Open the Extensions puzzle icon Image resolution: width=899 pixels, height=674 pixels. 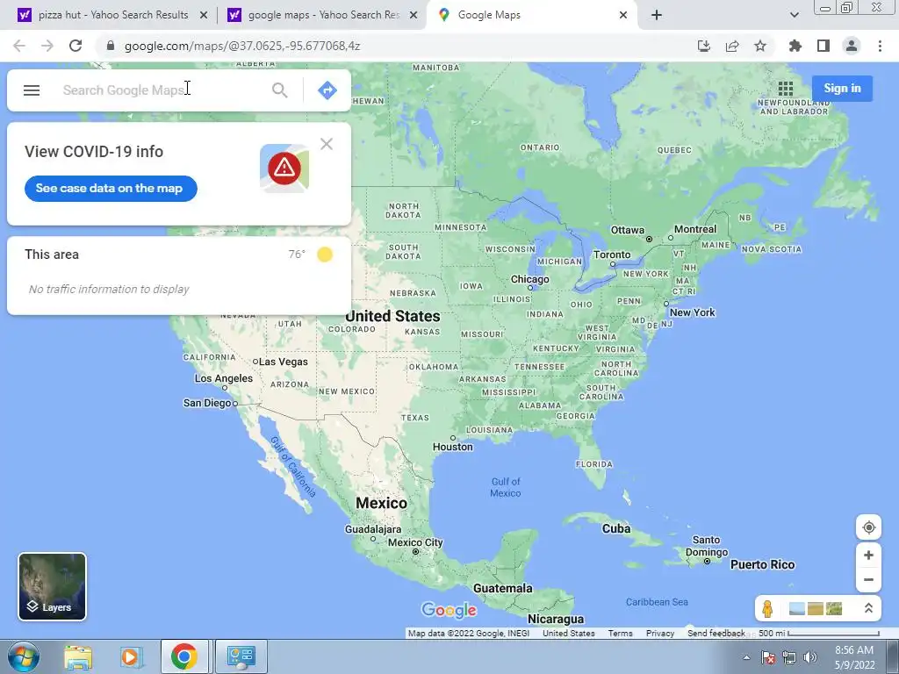click(x=795, y=46)
